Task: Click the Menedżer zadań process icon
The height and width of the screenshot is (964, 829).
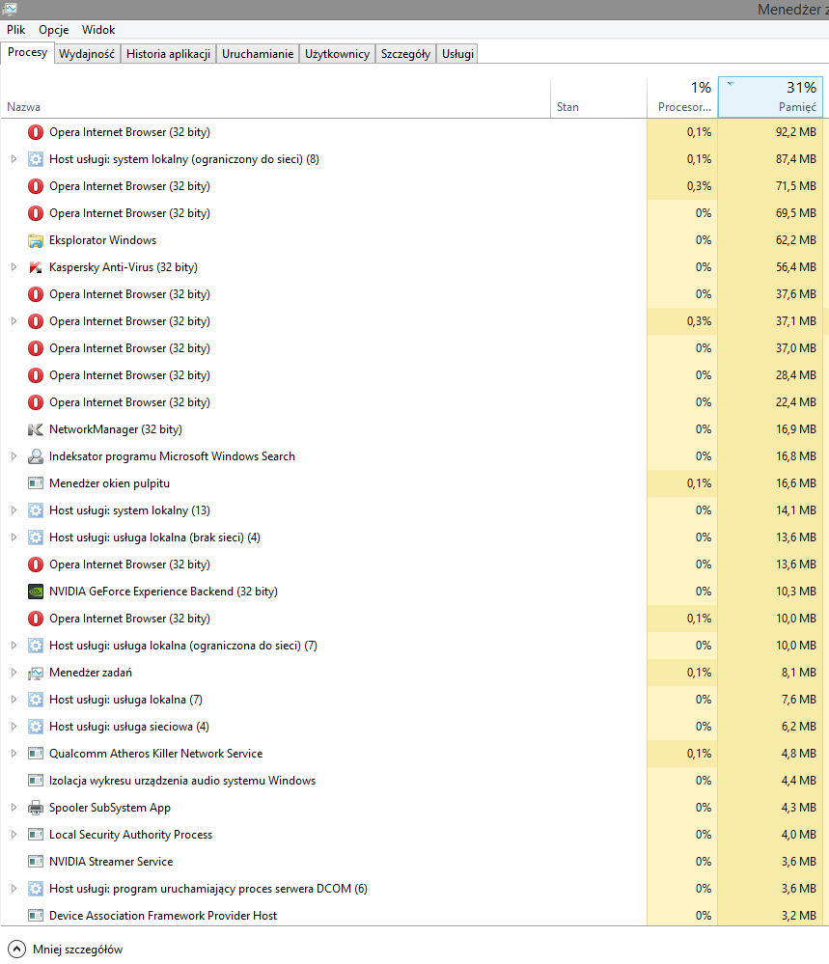Action: [x=36, y=673]
